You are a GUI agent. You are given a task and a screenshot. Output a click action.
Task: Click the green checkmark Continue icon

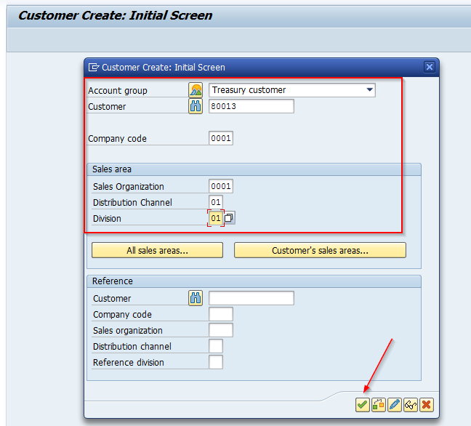click(362, 404)
